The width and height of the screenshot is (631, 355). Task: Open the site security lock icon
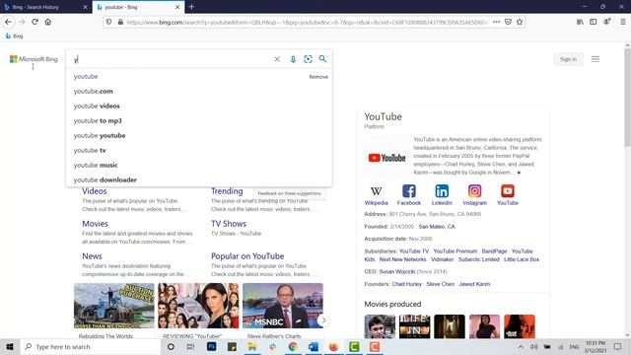[x=120, y=22]
